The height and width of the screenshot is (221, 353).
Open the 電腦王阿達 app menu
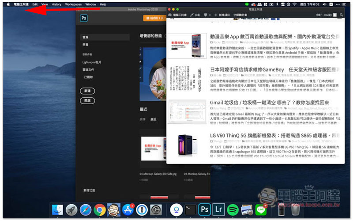21,4
